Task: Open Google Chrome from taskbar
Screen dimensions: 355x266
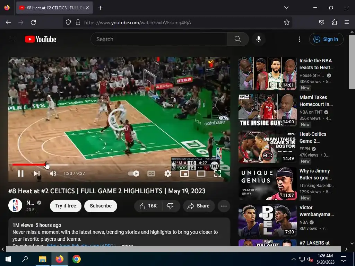Action: coord(77,259)
